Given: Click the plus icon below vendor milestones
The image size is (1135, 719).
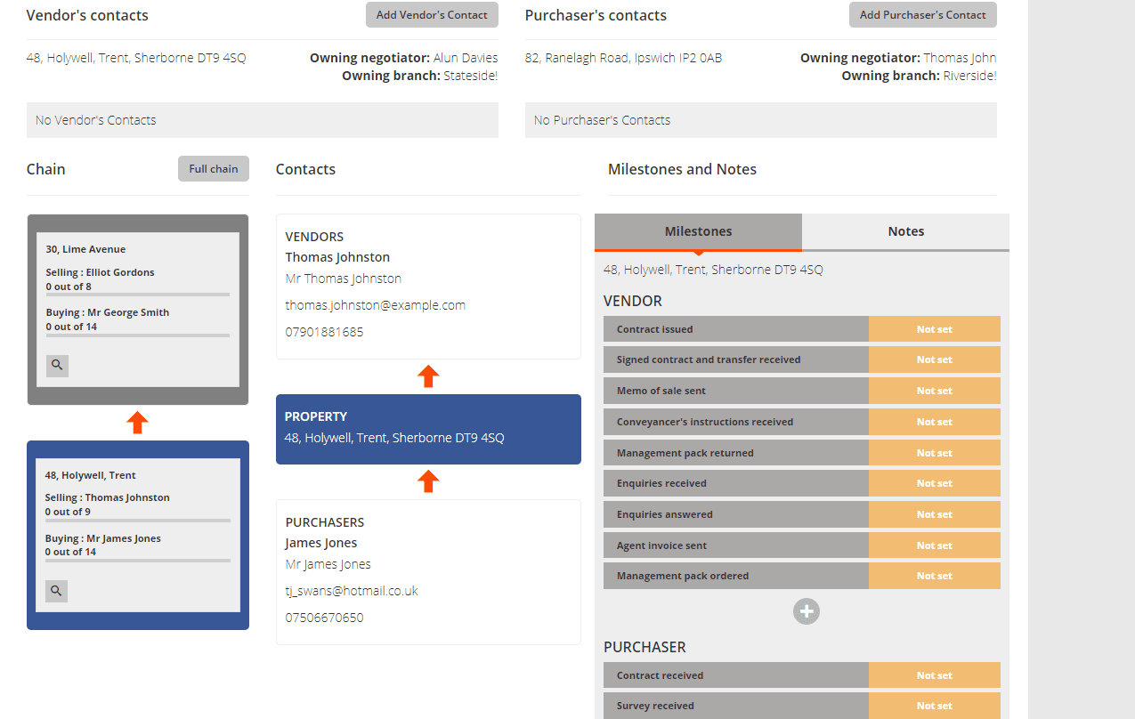Looking at the screenshot, I should coord(807,611).
